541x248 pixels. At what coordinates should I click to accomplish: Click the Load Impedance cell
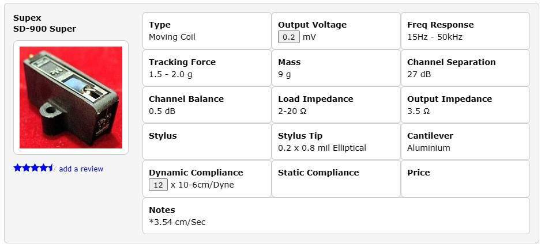click(x=336, y=105)
